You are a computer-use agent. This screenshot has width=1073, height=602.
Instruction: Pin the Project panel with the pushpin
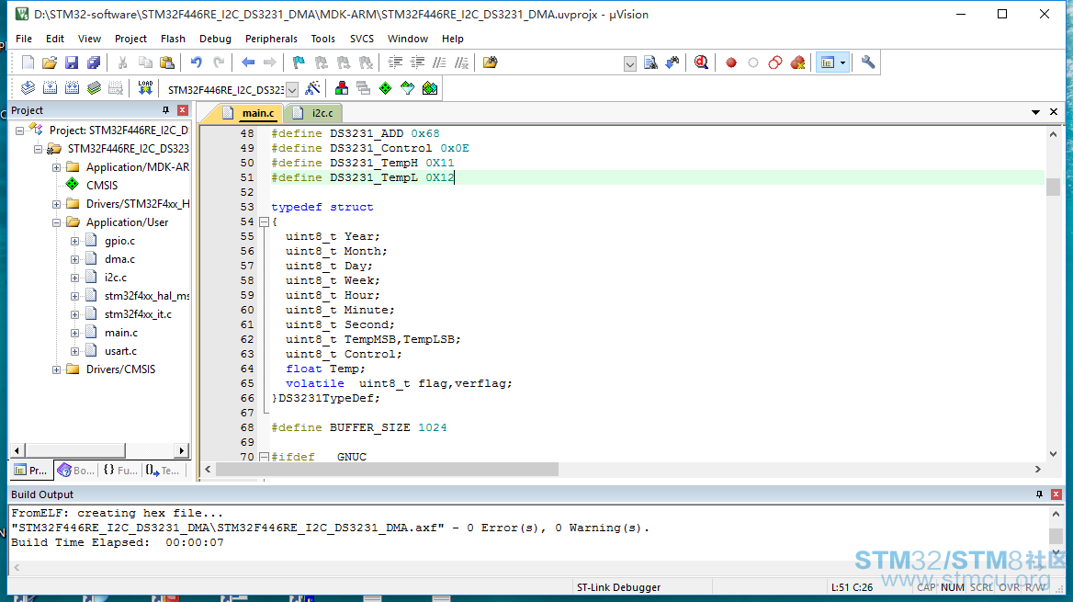[165, 110]
